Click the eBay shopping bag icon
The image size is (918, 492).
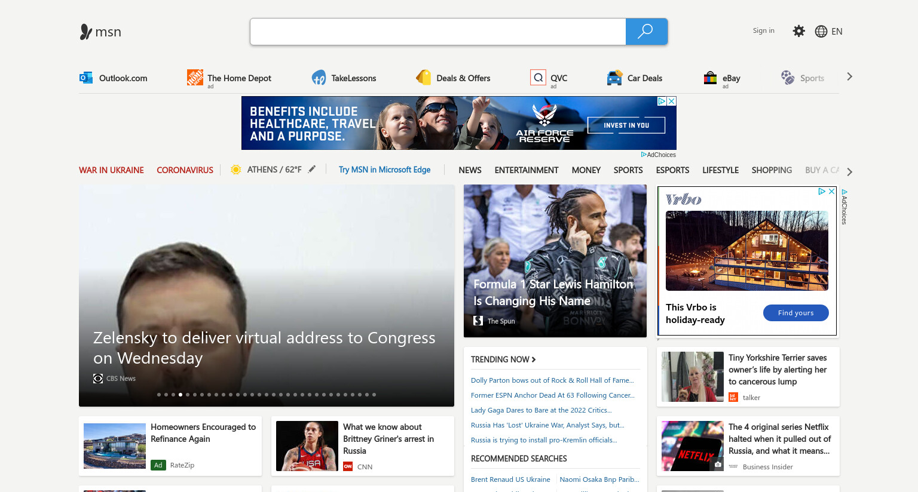(x=710, y=78)
